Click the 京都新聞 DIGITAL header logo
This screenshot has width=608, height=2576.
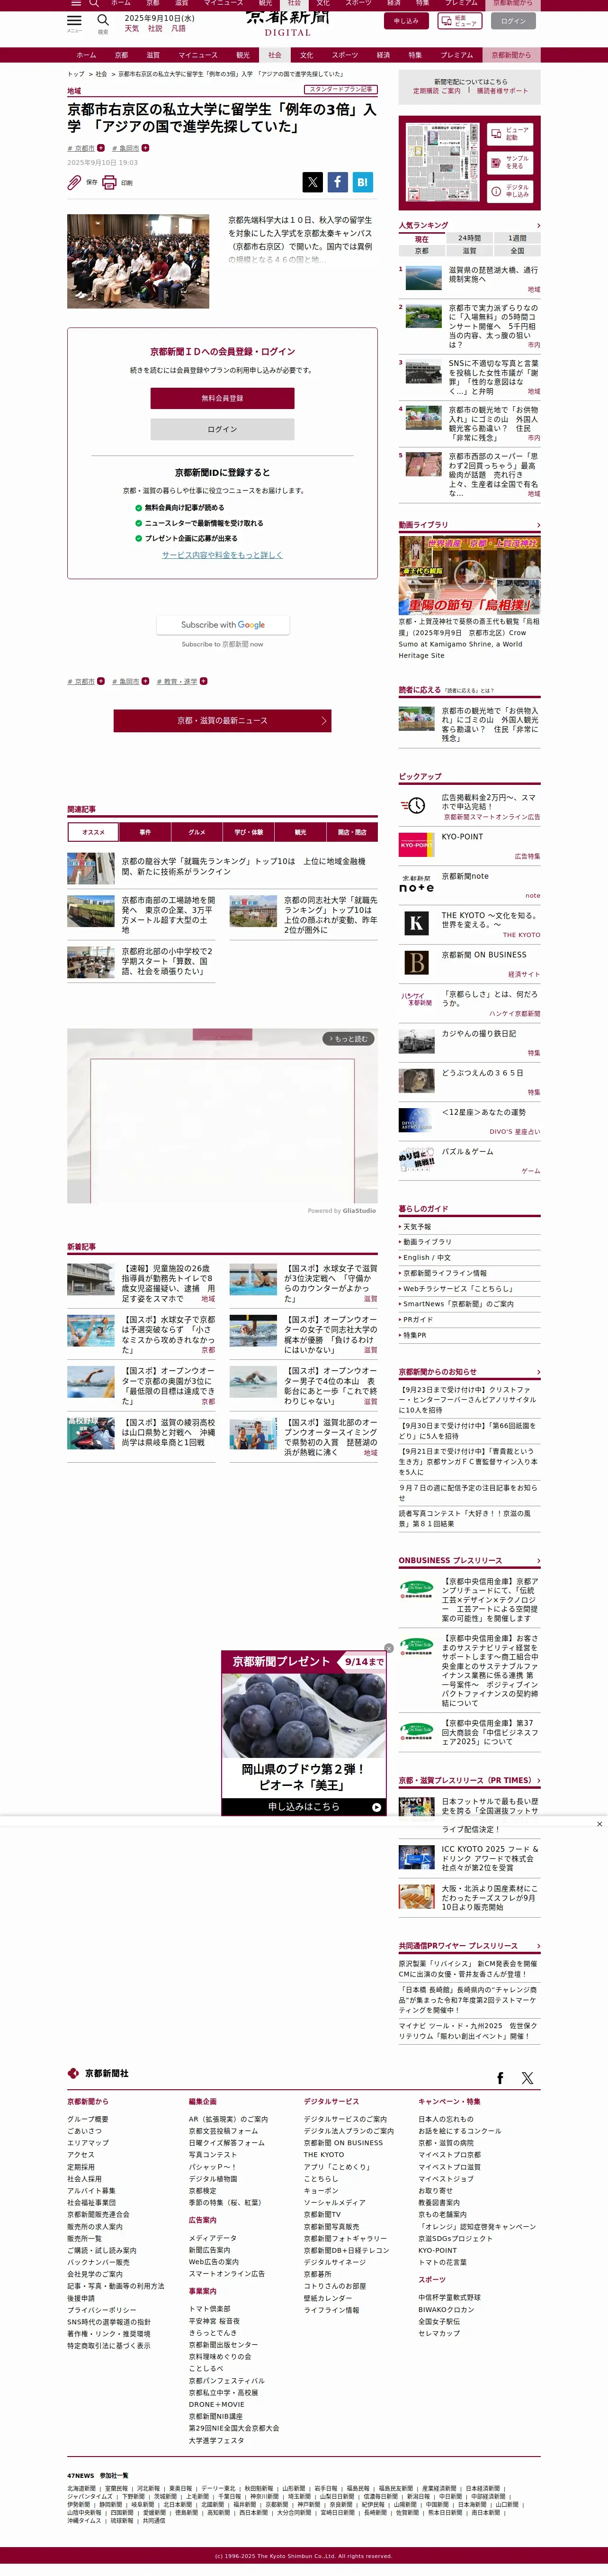point(287,22)
